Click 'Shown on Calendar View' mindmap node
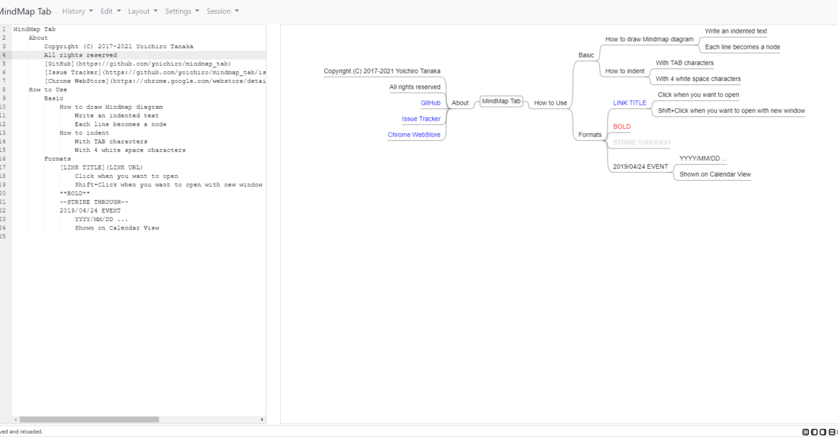The width and height of the screenshot is (838, 438). [715, 174]
